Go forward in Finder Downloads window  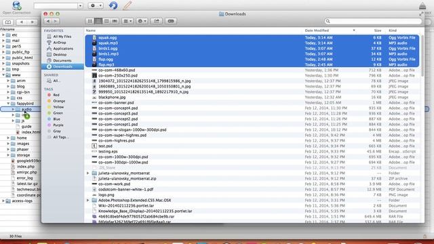[x=56, y=21]
